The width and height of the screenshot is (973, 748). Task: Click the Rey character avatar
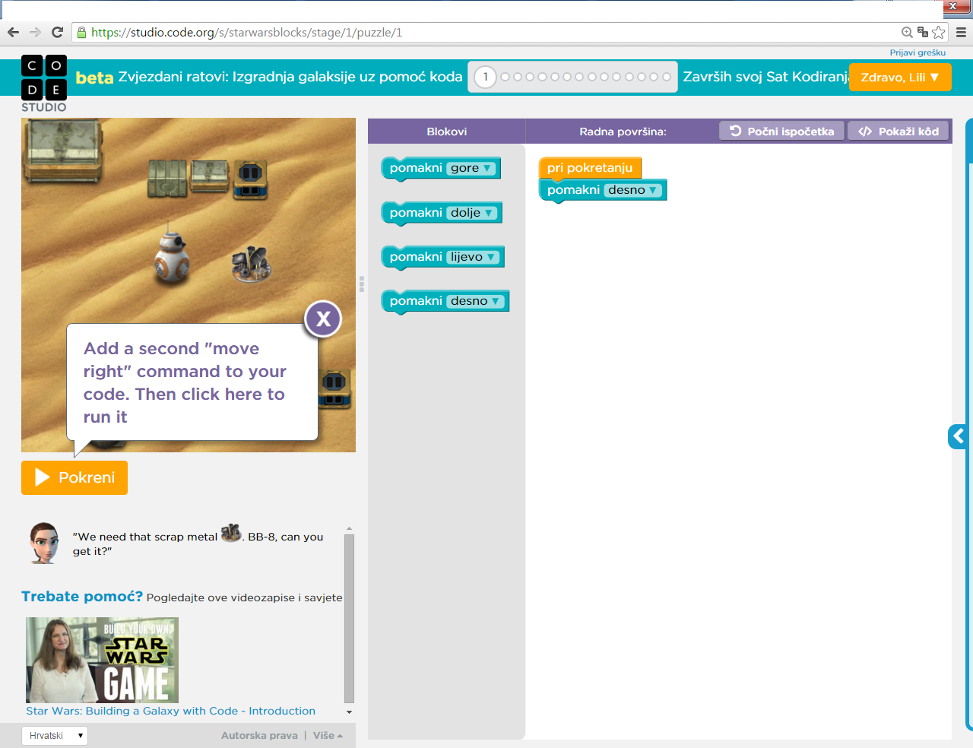tap(44, 543)
